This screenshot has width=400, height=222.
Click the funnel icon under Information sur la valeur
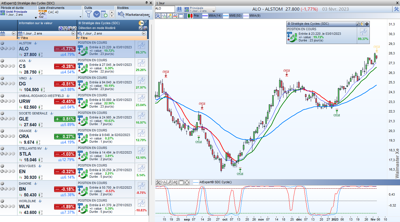[65, 28]
